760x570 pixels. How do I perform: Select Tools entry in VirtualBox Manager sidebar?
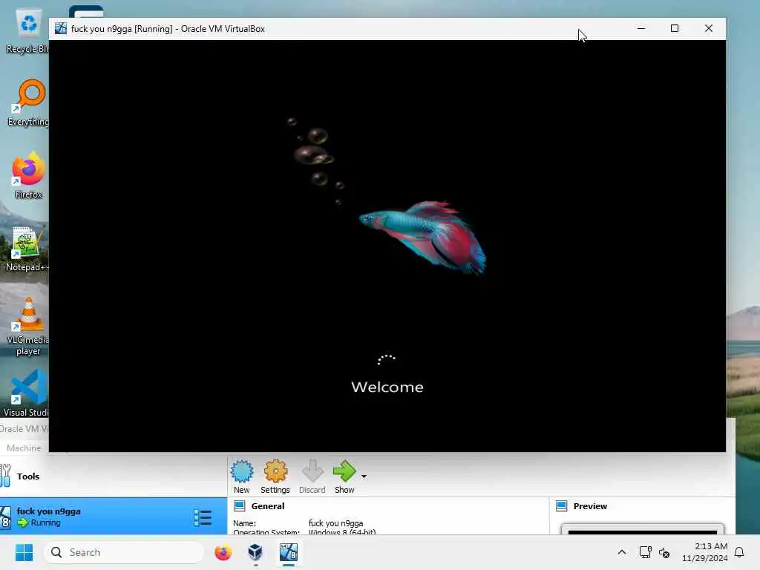[114, 476]
